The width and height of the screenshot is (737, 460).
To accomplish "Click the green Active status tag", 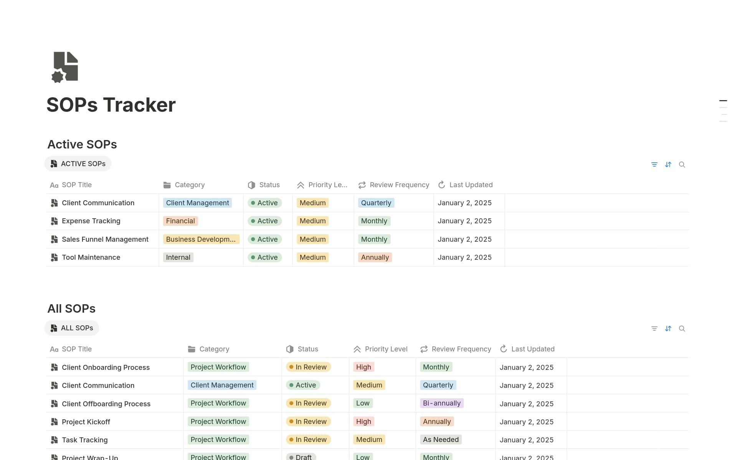I will [264, 203].
